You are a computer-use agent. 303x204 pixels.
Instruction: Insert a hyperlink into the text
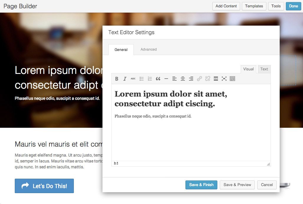199,79
